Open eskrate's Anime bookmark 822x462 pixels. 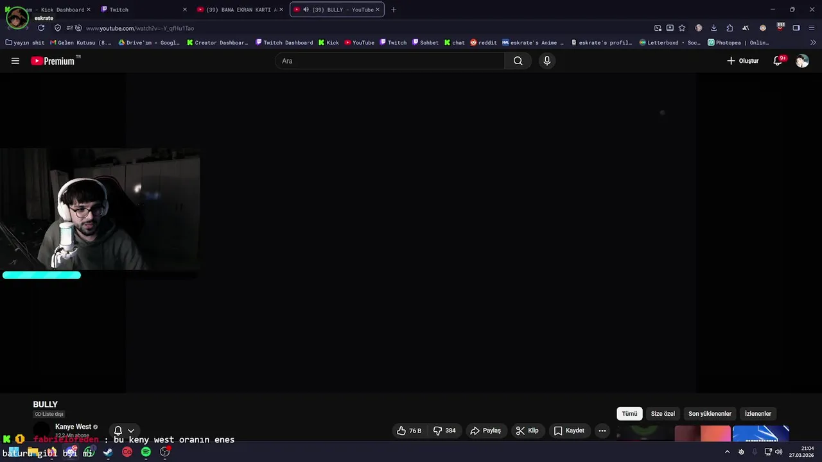(x=533, y=43)
